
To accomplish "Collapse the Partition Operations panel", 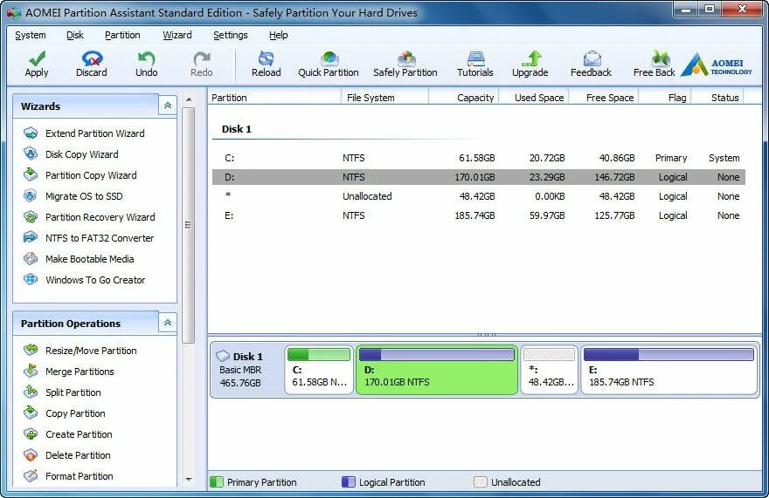I will point(168,323).
